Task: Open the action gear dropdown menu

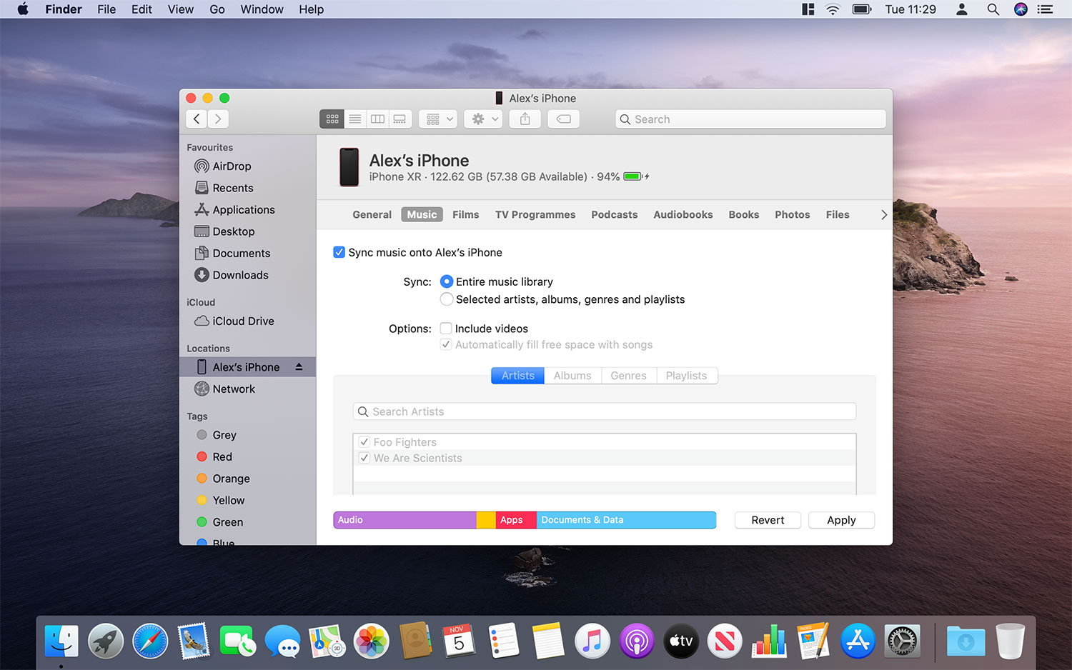Action: [x=482, y=119]
